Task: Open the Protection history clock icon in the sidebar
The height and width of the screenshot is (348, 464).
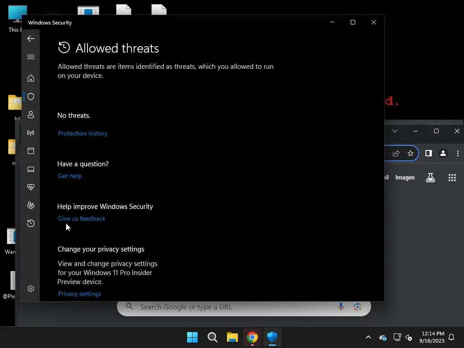Action: click(31, 223)
